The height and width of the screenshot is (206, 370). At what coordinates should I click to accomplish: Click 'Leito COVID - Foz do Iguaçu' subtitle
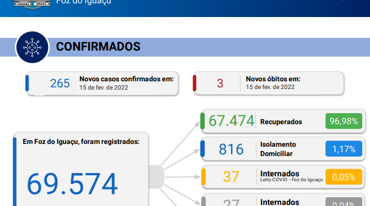[x=291, y=180]
